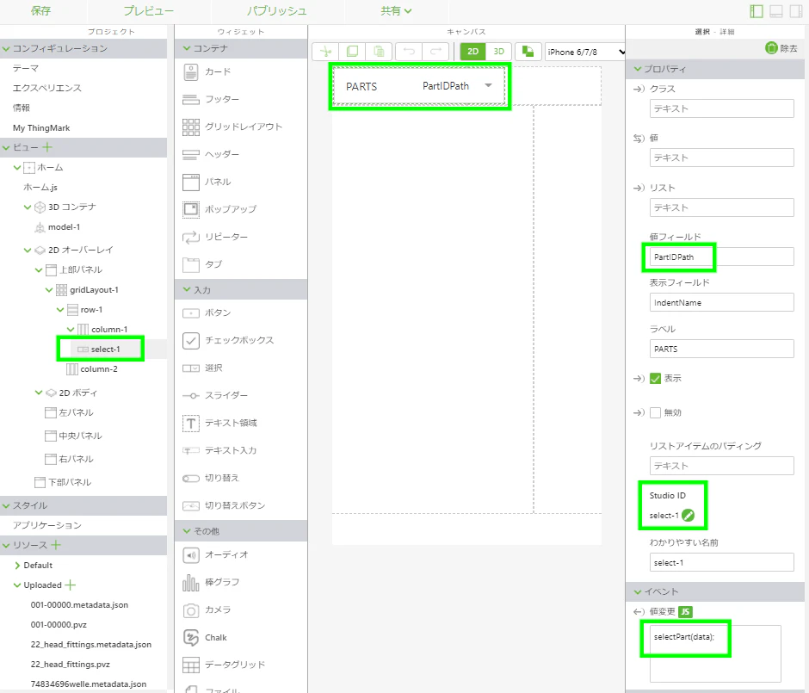This screenshot has height=693, width=809.
Task: Select the カード widget in the palette
Action: [x=207, y=71]
